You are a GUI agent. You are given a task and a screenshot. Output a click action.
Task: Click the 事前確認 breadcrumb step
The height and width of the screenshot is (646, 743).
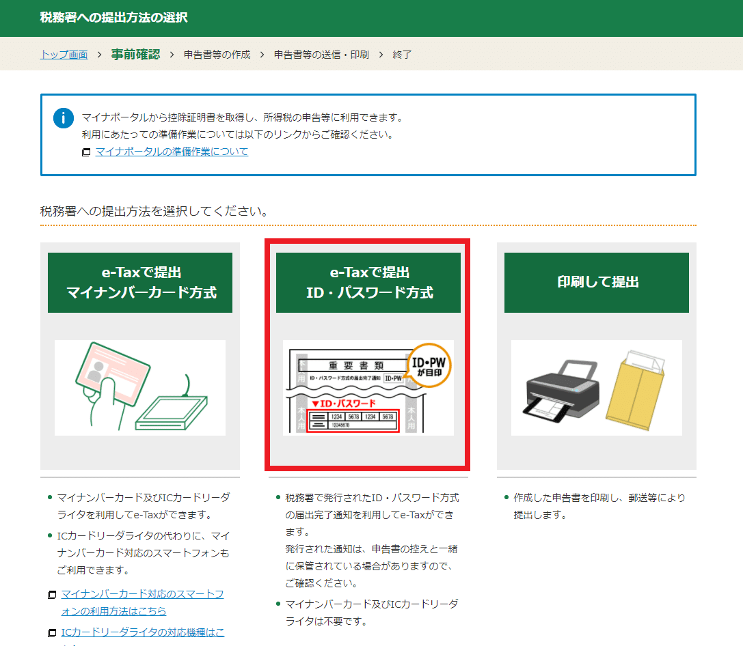pyautogui.click(x=135, y=55)
